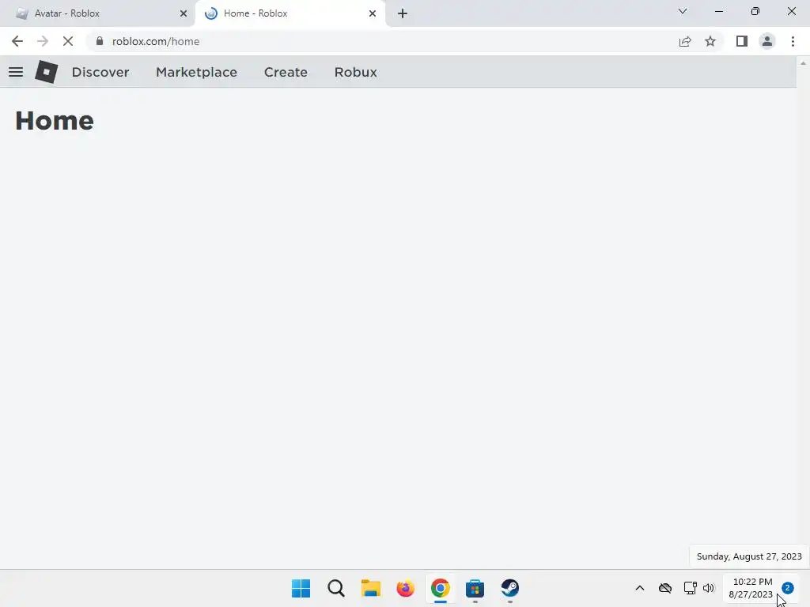Launch File Explorer from the taskbar
The height and width of the screenshot is (607, 810).
(370, 588)
